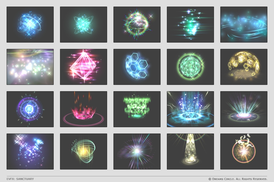274x182 pixels.
Task: Open the blue lightning pillar effect thumbnail
Action: click(191, 109)
